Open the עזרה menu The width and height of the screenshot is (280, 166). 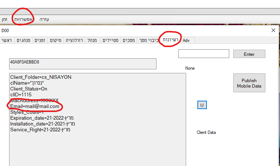click(44, 19)
